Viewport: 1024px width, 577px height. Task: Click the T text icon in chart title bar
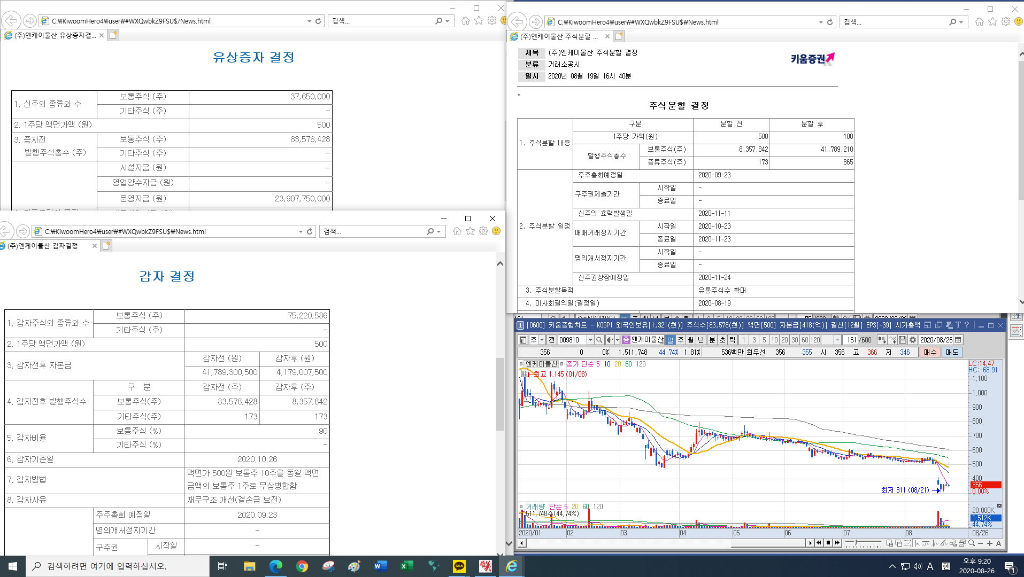(958, 325)
